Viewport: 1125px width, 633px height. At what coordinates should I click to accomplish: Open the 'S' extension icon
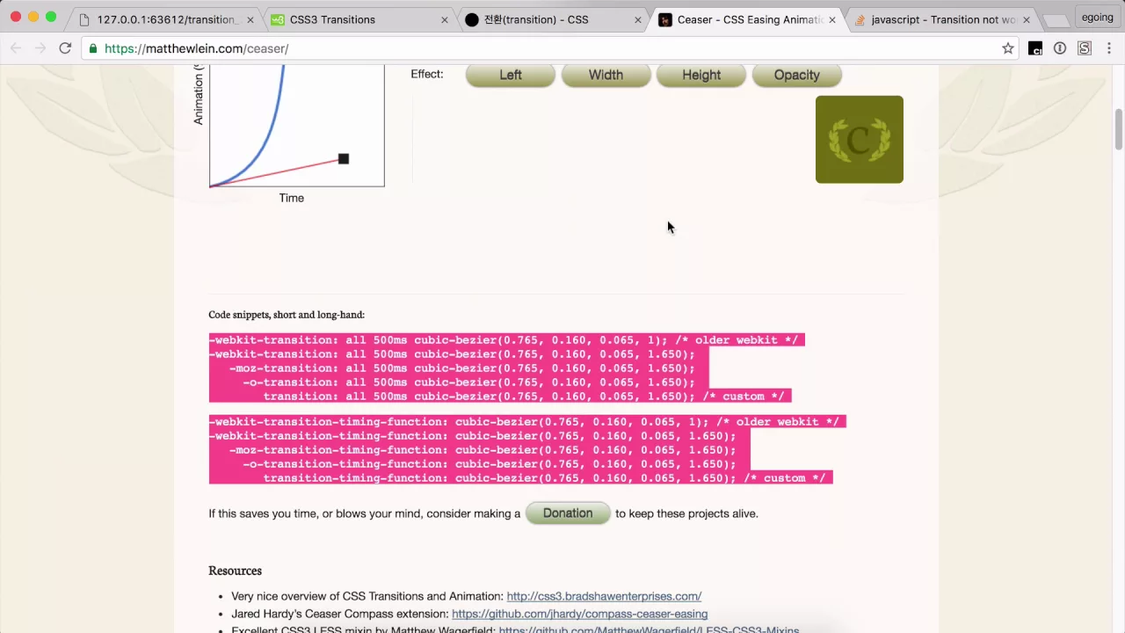(x=1085, y=48)
